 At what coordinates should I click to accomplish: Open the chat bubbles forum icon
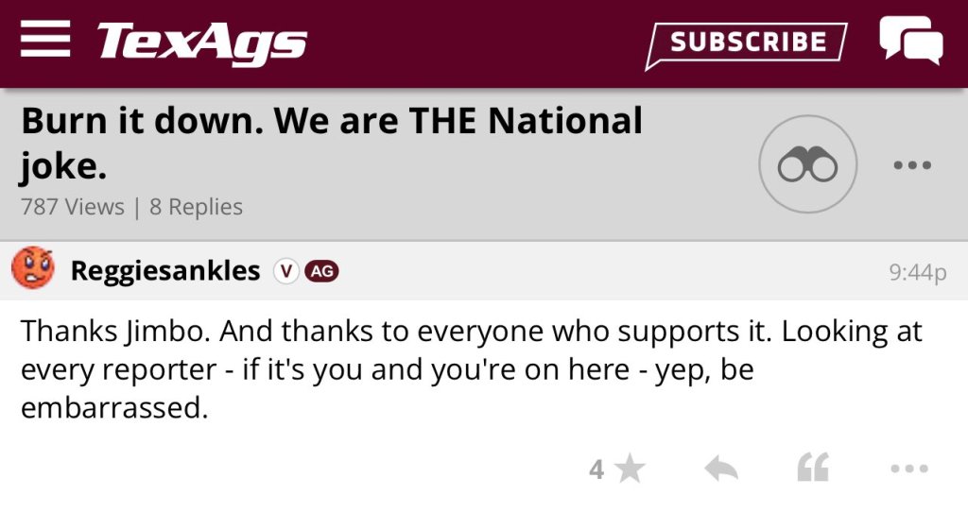coord(910,42)
